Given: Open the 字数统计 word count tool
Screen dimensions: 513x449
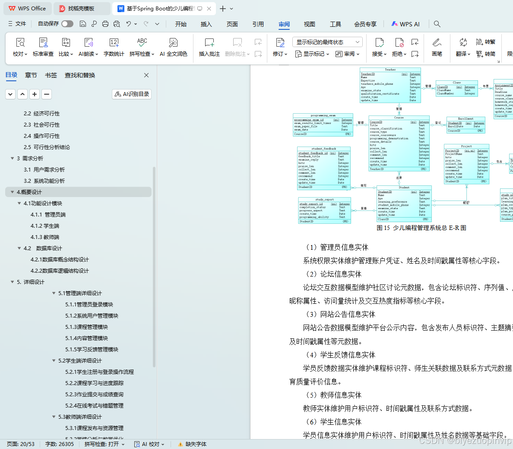Looking at the screenshot, I should [114, 45].
